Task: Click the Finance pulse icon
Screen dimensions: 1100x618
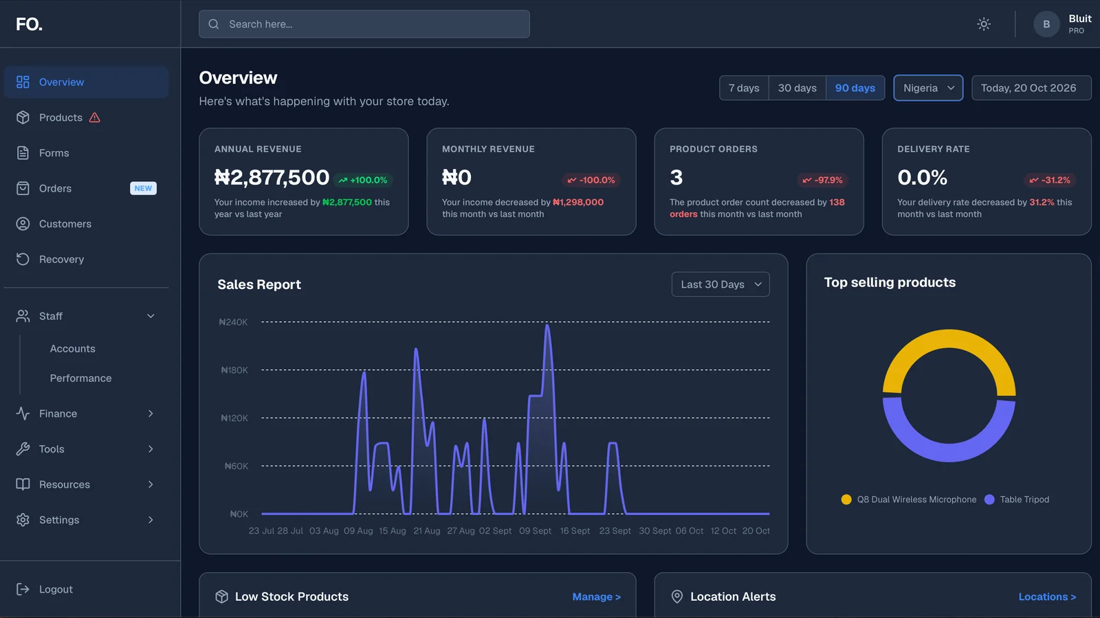Action: [23, 413]
